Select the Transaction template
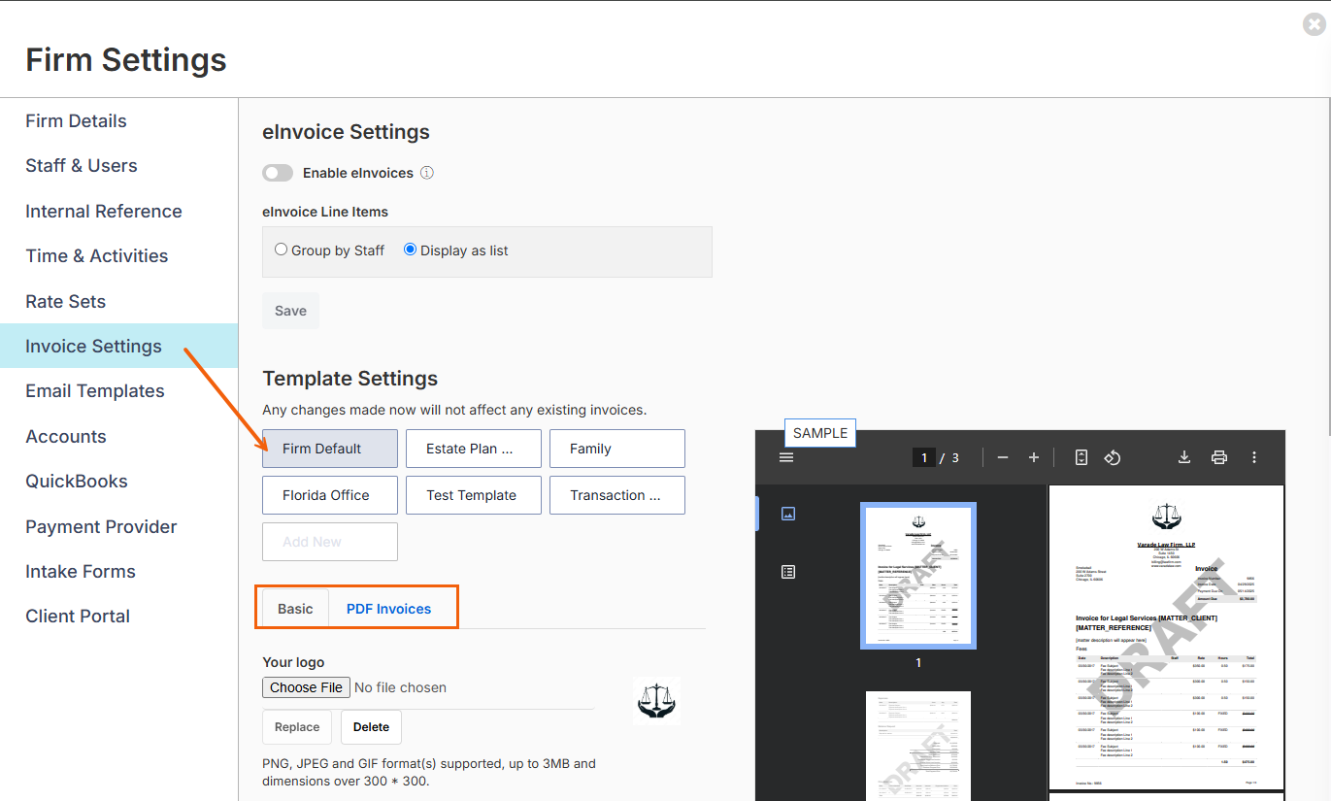 [x=617, y=495]
